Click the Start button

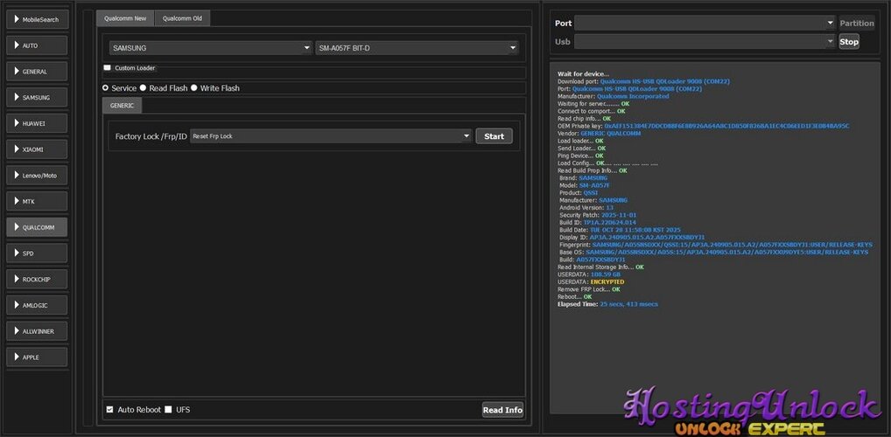tap(494, 136)
